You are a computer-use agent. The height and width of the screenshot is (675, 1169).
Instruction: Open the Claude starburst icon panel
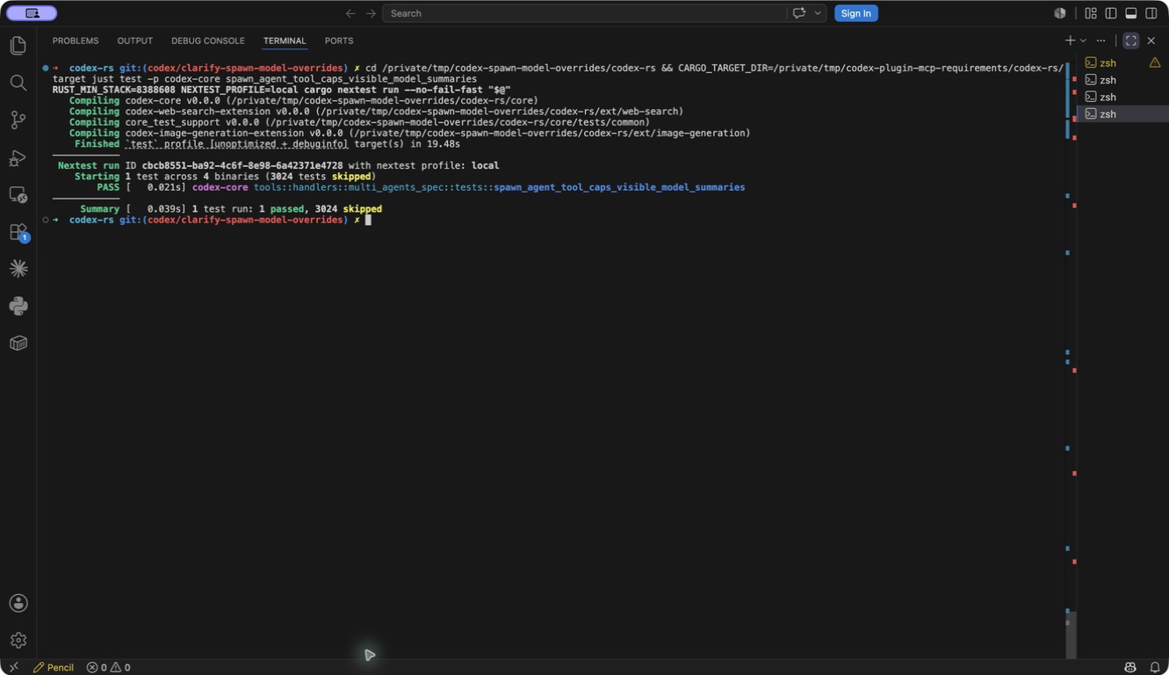18,269
